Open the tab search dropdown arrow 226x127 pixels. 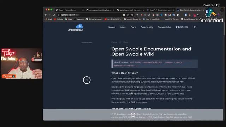[222, 10]
